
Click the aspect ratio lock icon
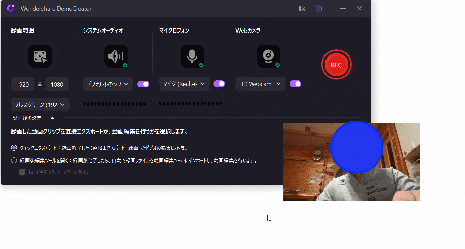pyautogui.click(x=40, y=84)
